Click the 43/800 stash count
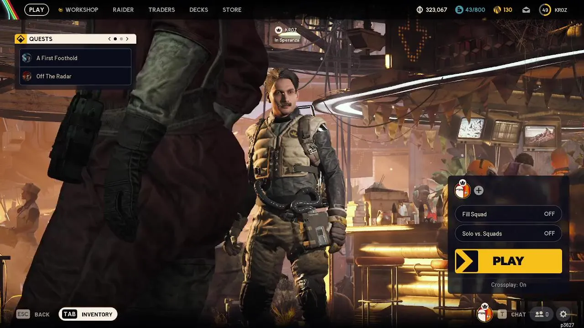This screenshot has width=584, height=328. point(475,10)
